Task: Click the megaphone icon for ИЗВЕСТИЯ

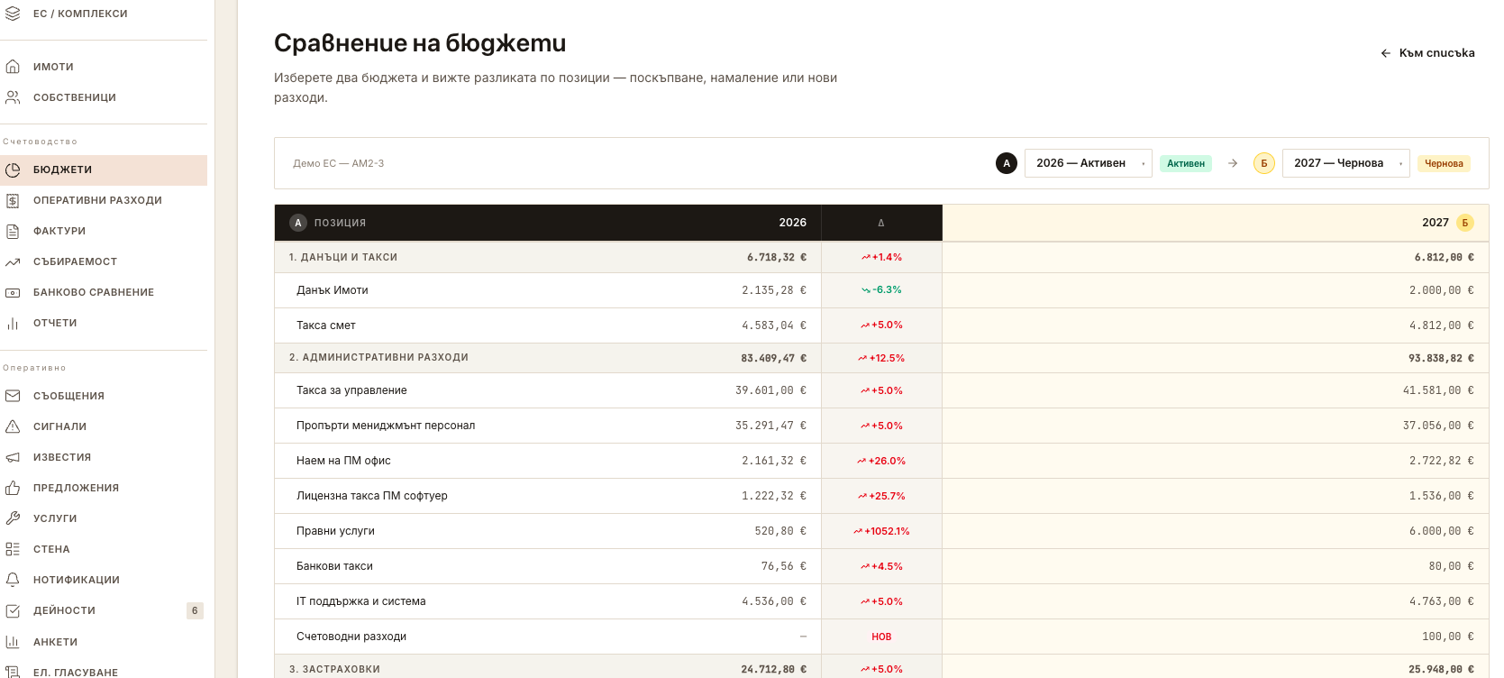Action: coord(13,457)
